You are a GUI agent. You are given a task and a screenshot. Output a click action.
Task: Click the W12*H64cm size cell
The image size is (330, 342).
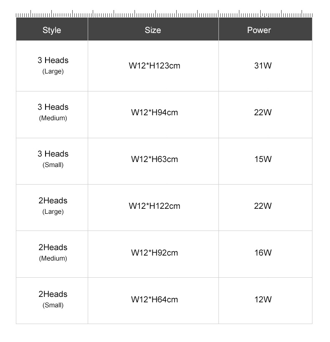[x=153, y=301]
